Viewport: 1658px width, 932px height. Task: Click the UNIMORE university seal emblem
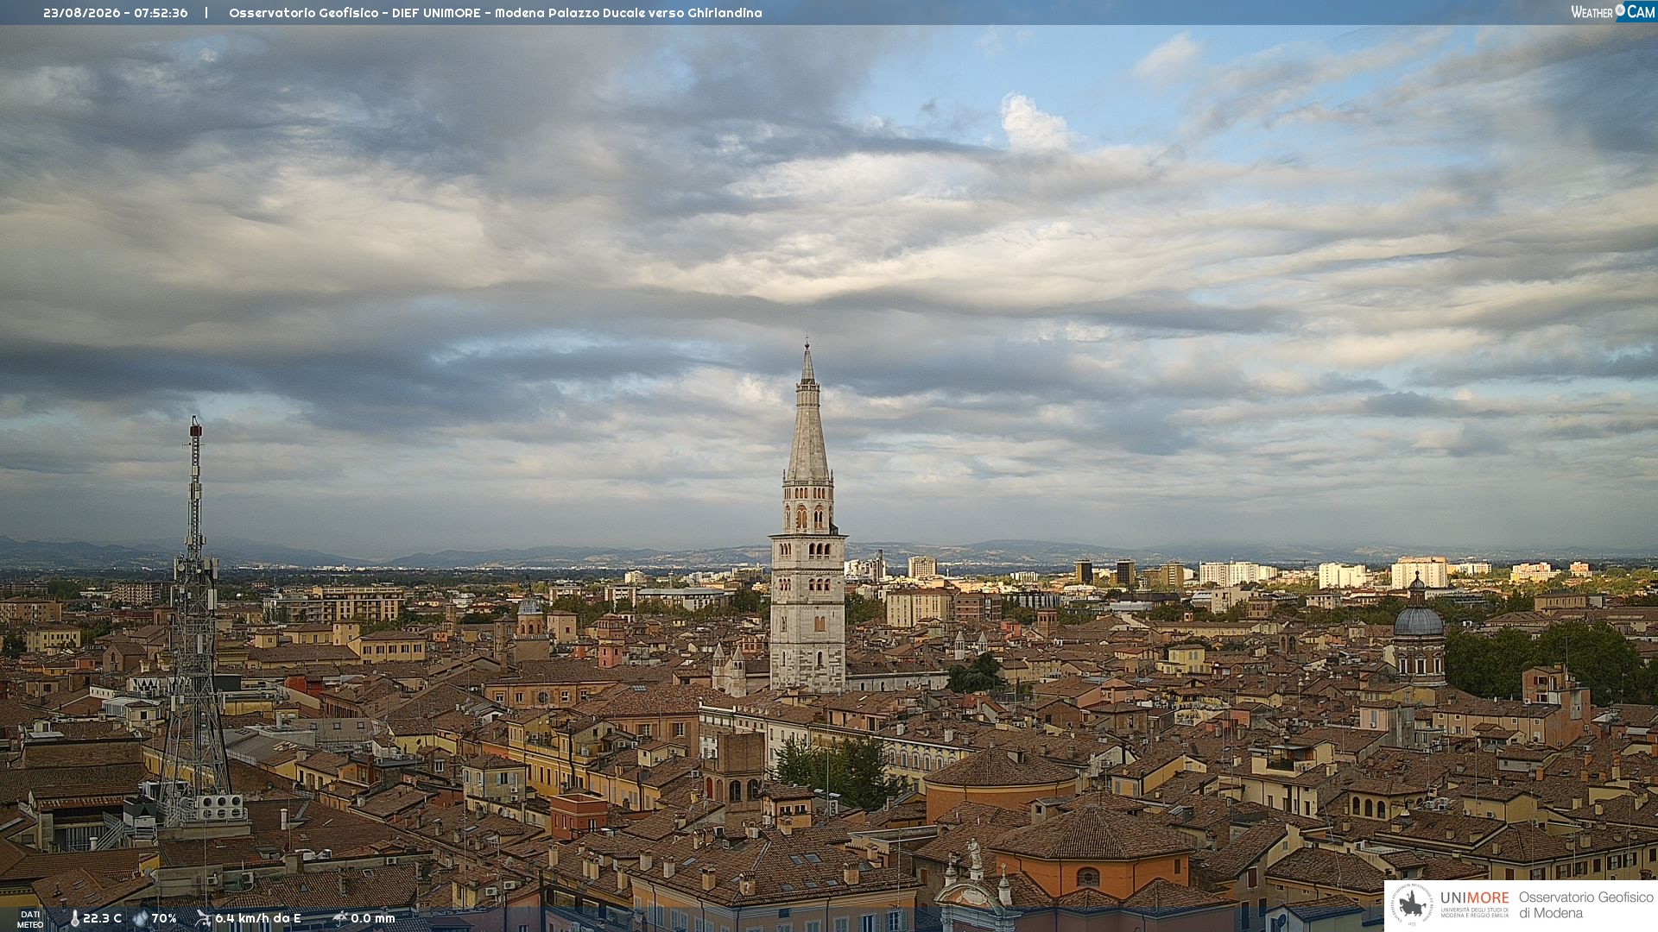coord(1412,904)
